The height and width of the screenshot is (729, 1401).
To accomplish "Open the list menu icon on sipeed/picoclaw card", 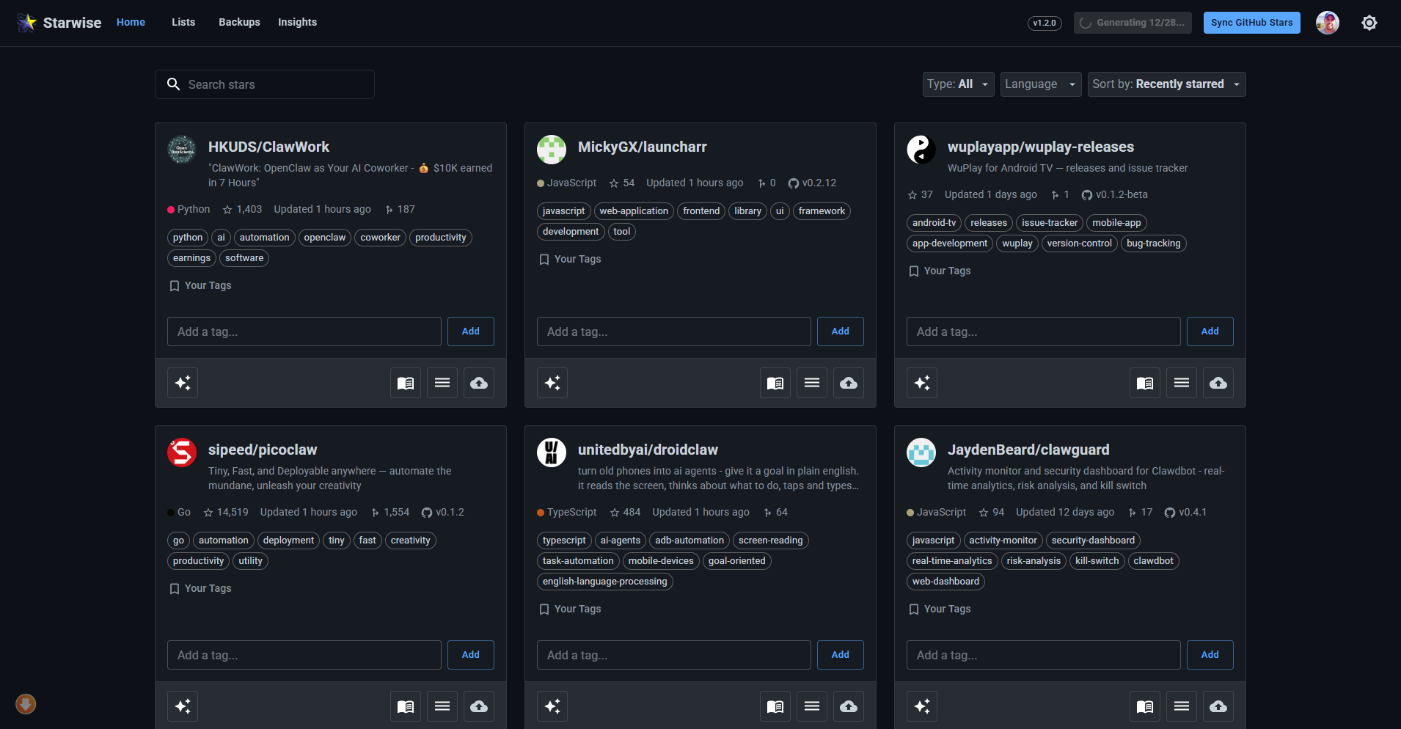I will click(x=442, y=706).
